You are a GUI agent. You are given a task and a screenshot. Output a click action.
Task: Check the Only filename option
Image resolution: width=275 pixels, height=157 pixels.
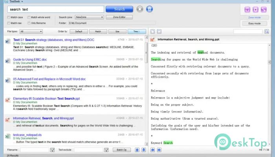[29, 23]
